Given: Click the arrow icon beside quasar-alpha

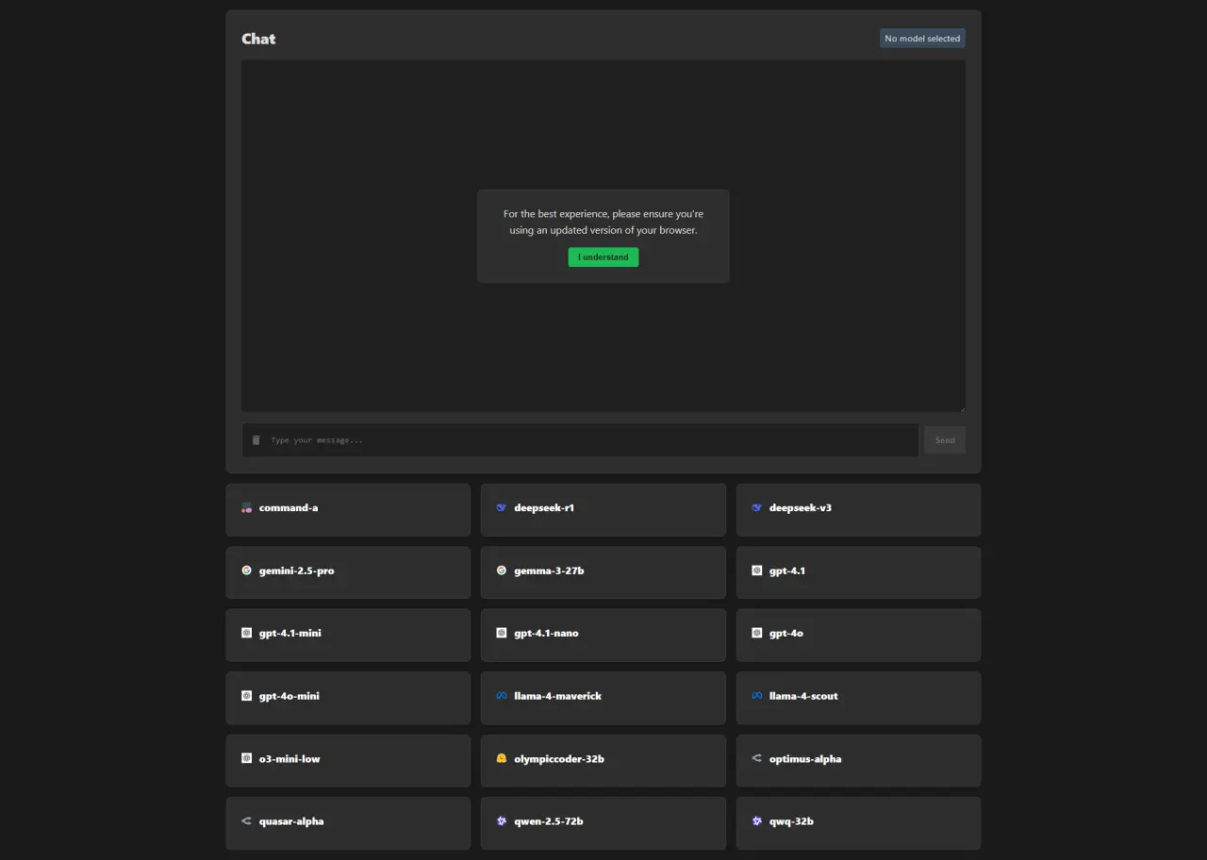Looking at the screenshot, I should pos(246,821).
